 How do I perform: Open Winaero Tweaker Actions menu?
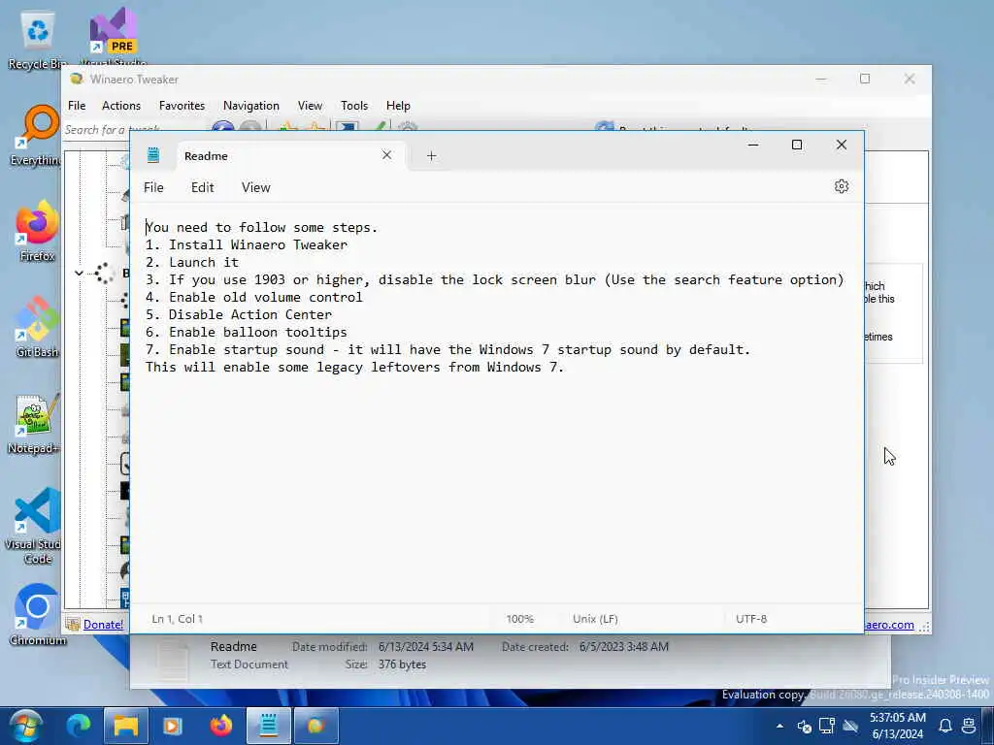[121, 105]
